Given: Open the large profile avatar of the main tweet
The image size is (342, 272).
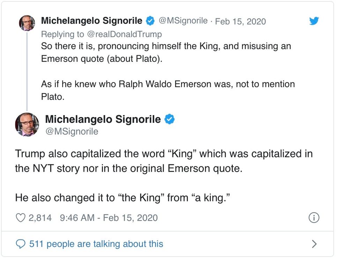Looking at the screenshot, I should coord(27,124).
